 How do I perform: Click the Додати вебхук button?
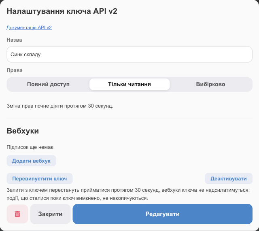(31, 161)
